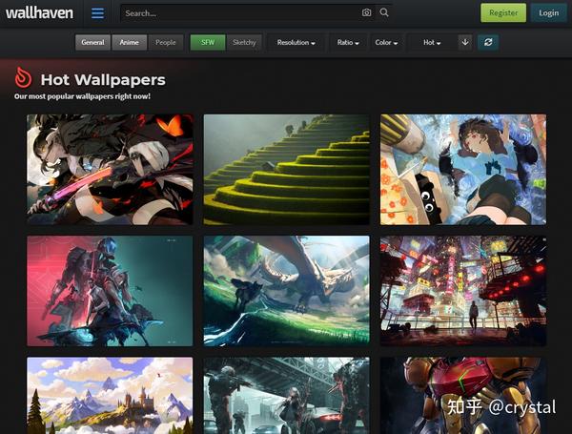Open the hamburger menu icon
This screenshot has width=572, height=434.
click(x=97, y=13)
